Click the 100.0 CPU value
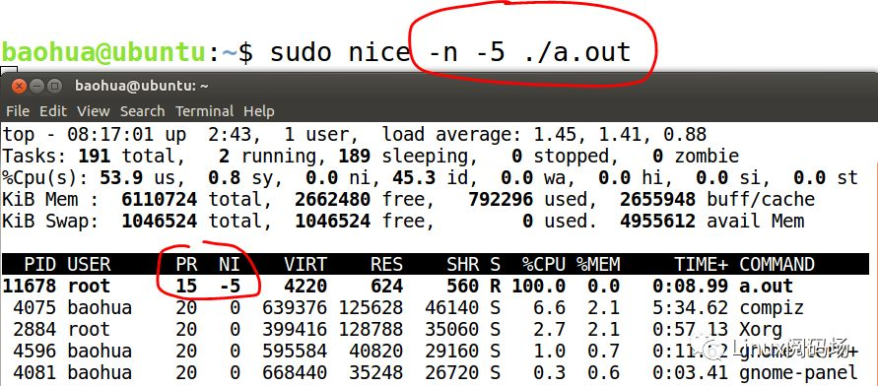The width and height of the screenshot is (878, 386). coord(538,286)
